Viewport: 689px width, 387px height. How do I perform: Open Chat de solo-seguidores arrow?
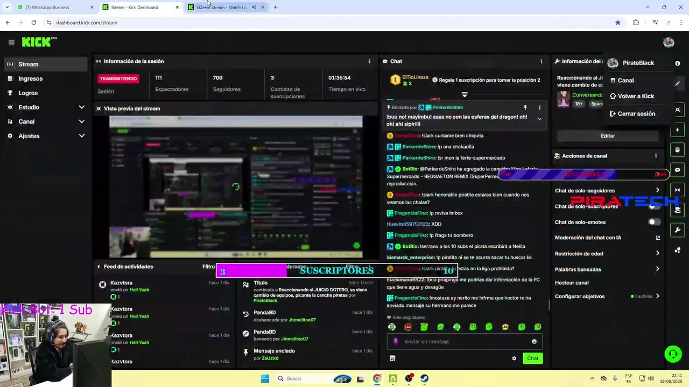pos(657,190)
